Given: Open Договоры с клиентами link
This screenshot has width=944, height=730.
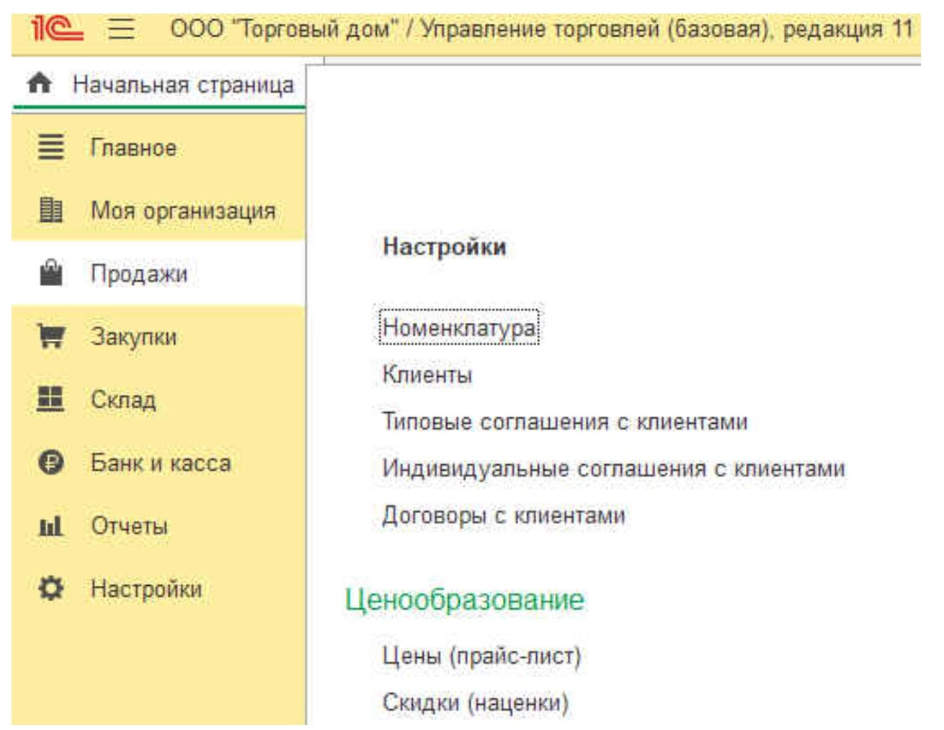Looking at the screenshot, I should (504, 515).
